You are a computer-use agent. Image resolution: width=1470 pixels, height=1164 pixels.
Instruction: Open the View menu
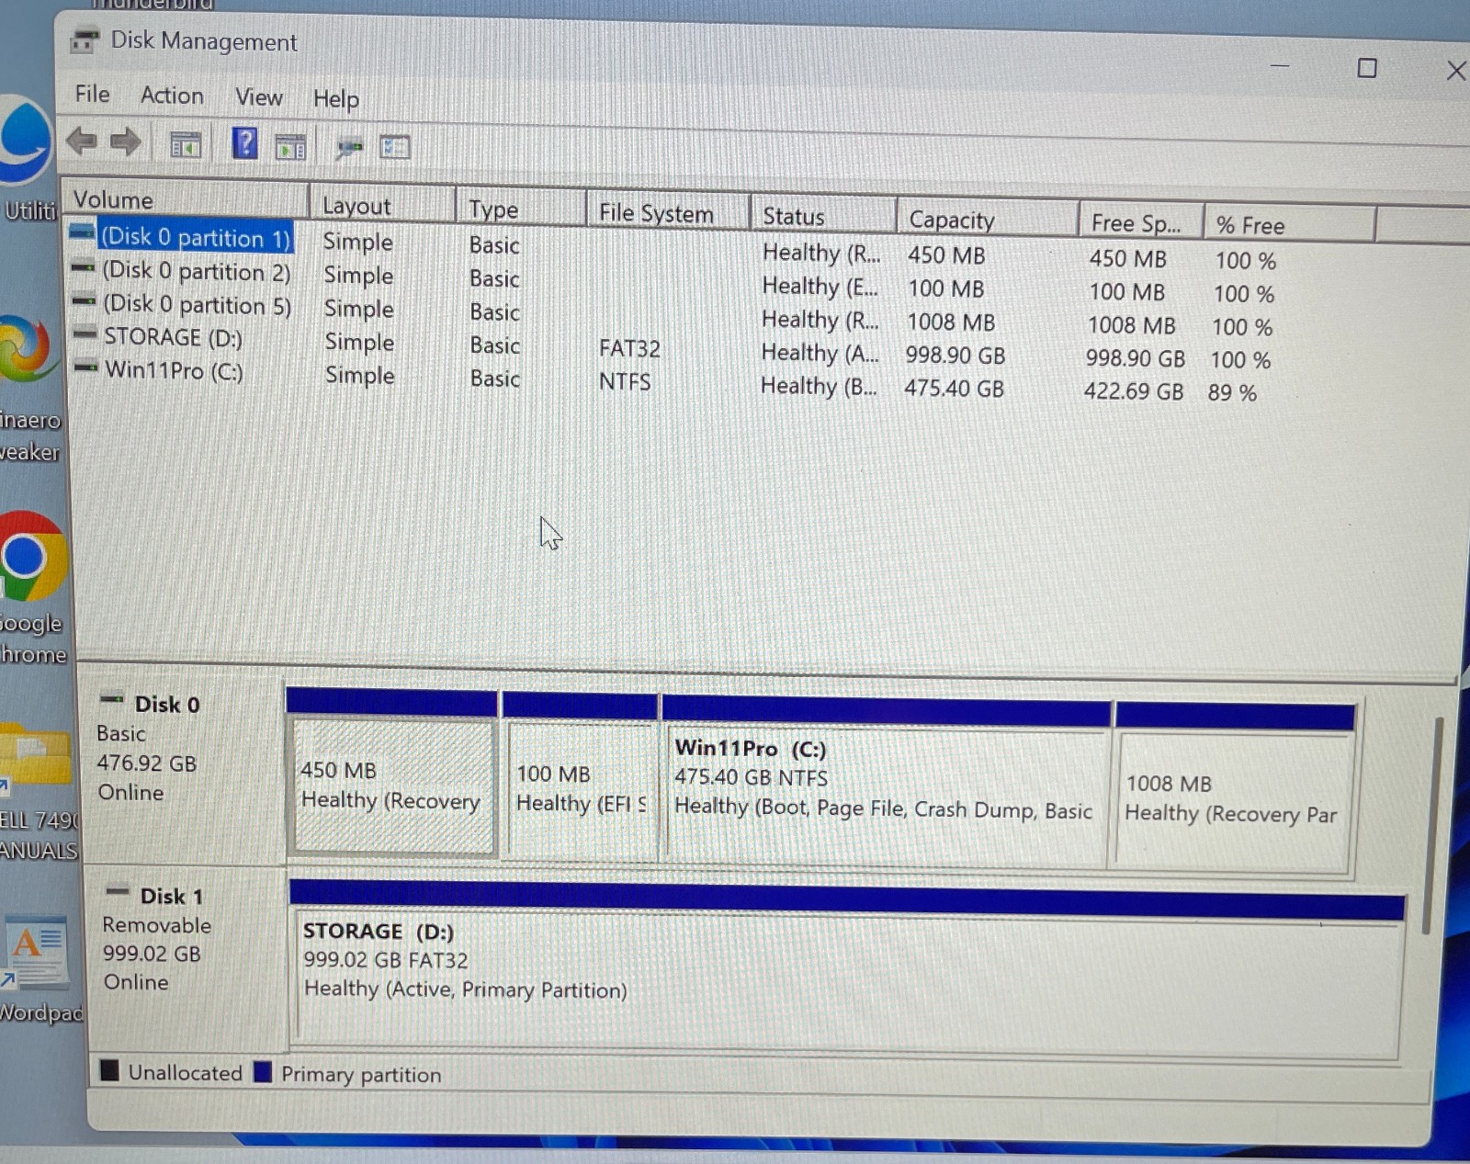point(258,96)
